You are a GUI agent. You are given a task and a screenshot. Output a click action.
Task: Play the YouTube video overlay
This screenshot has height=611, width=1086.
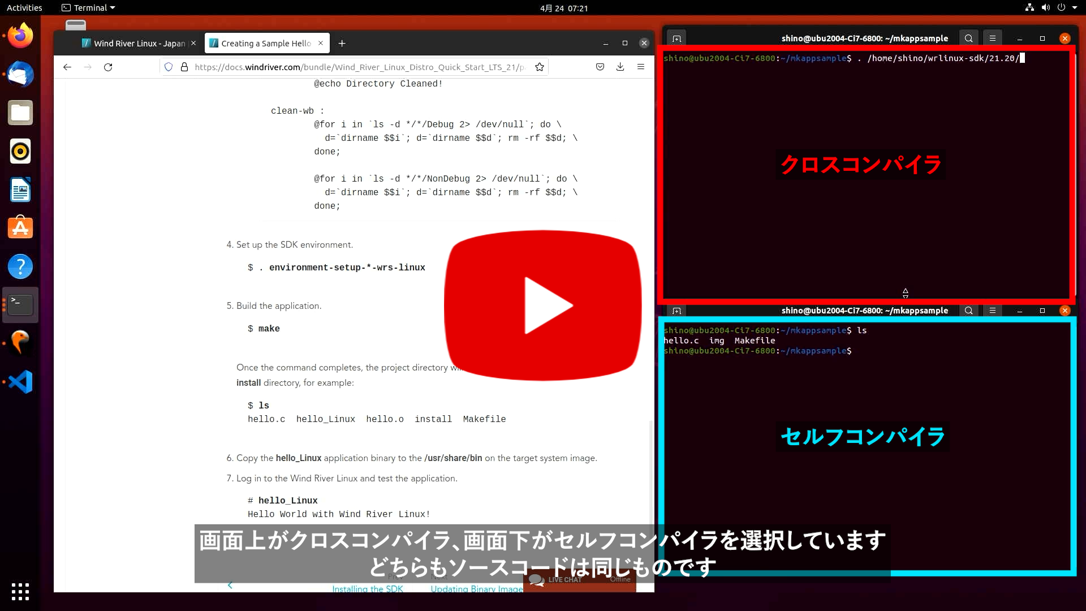(542, 304)
